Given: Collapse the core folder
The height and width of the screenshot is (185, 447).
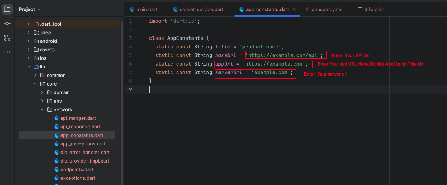Looking at the screenshot, I should pos(35,84).
